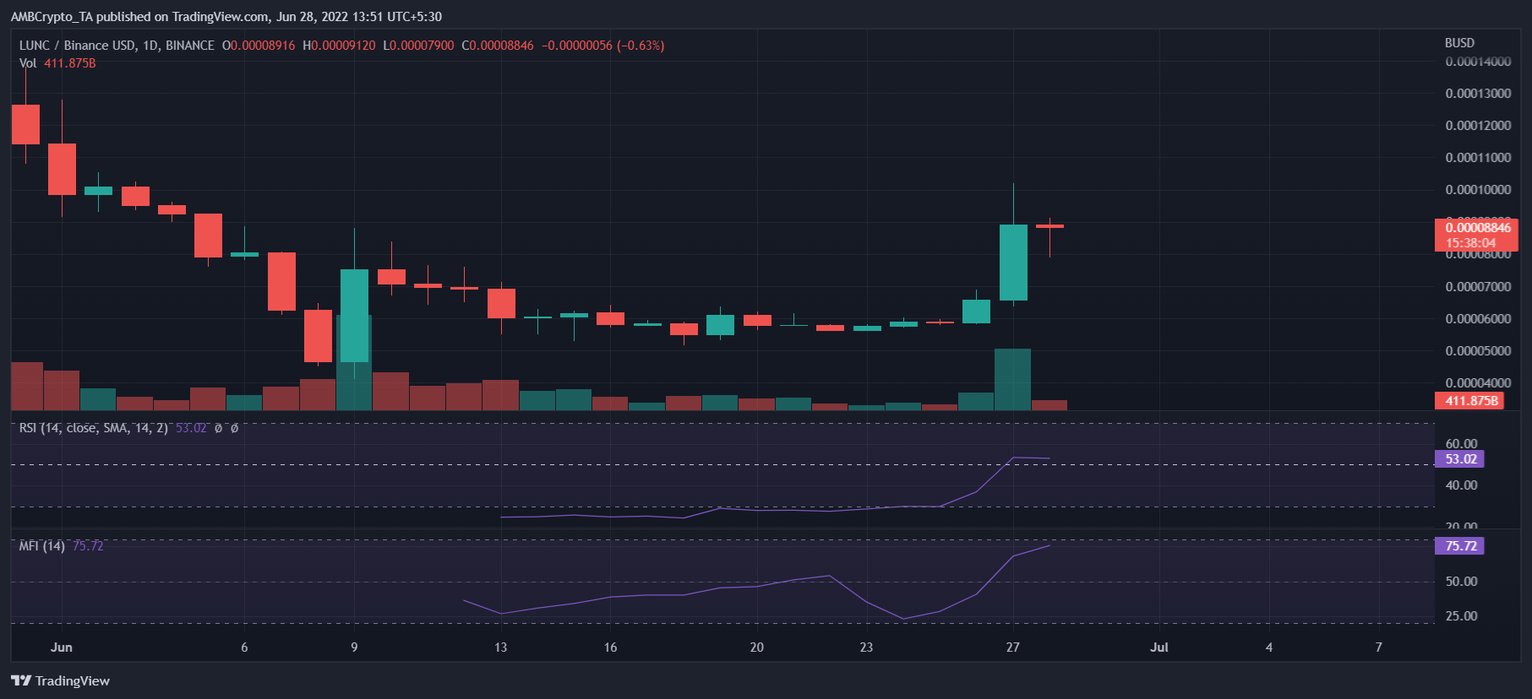The height and width of the screenshot is (699, 1532).
Task: Click the 23 date on the time axis
Action: (866, 648)
